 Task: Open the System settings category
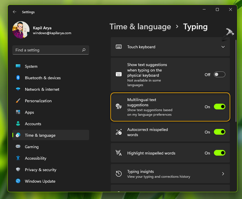pyautogui.click(x=31, y=66)
